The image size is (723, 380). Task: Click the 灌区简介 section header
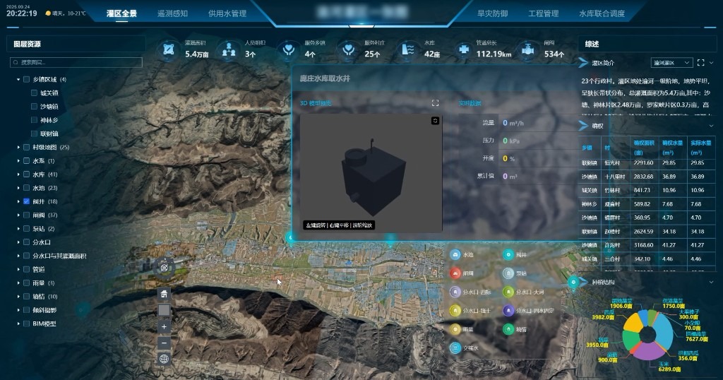(603, 63)
